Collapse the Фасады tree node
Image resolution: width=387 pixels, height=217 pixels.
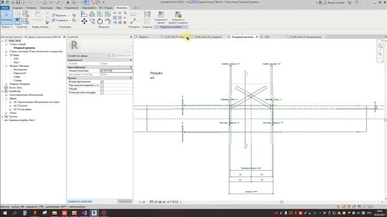(6, 66)
